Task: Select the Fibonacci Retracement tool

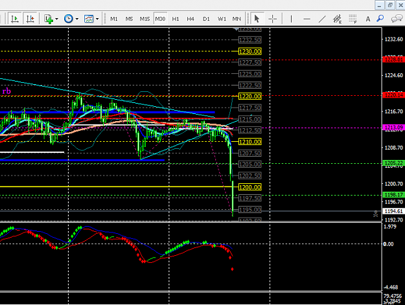Action: 353,19
